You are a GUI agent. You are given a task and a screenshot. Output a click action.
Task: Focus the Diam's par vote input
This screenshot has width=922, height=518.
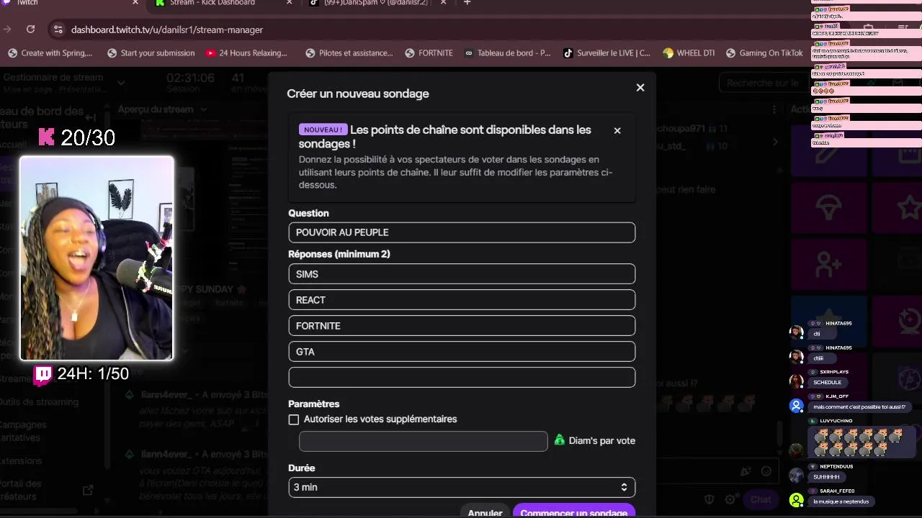pos(424,441)
